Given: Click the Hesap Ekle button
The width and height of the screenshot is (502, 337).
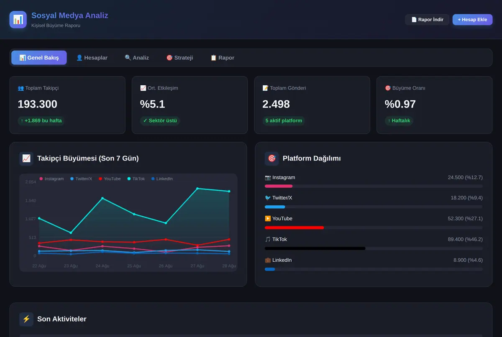Looking at the screenshot, I should 472,20.
